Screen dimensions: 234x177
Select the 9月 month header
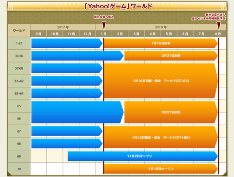point(39,34)
